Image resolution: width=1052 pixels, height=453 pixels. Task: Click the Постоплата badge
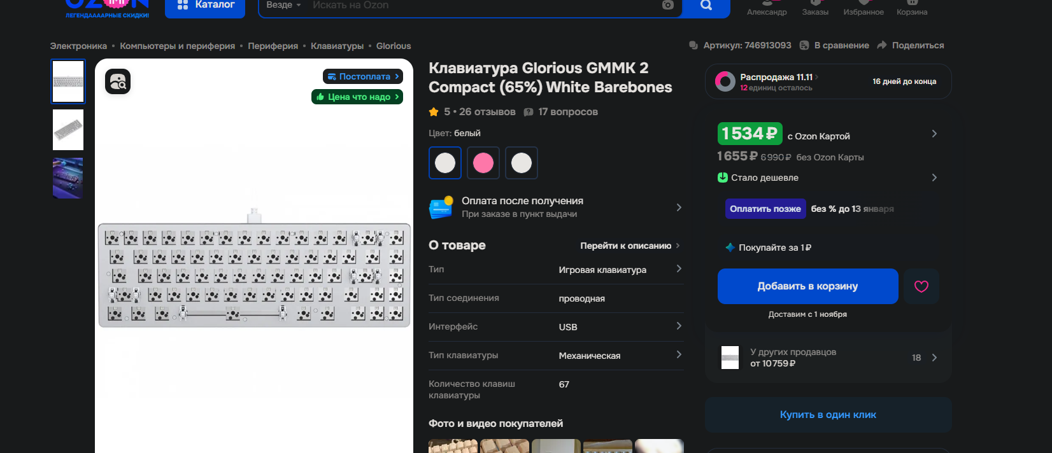coord(363,76)
